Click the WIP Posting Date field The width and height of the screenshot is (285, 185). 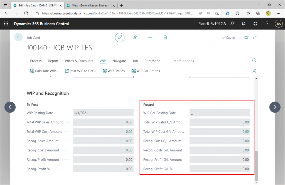click(x=103, y=113)
